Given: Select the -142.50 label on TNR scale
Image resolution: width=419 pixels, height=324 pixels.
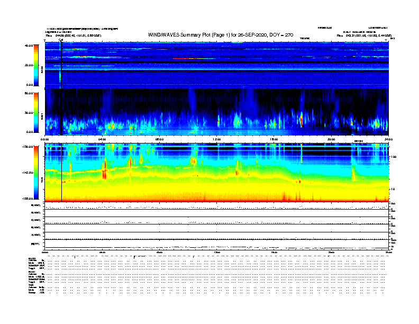Looking at the screenshot, I should pyautogui.click(x=28, y=173).
